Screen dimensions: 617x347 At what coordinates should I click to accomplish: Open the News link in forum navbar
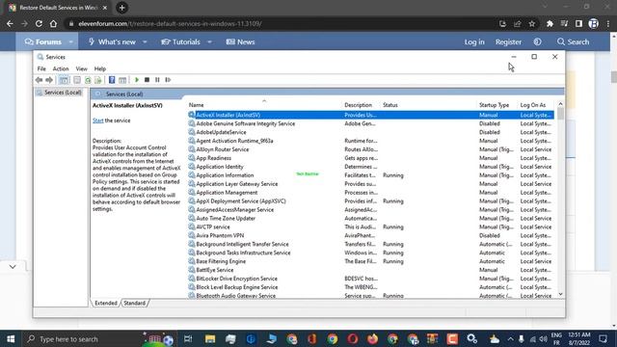click(x=240, y=41)
